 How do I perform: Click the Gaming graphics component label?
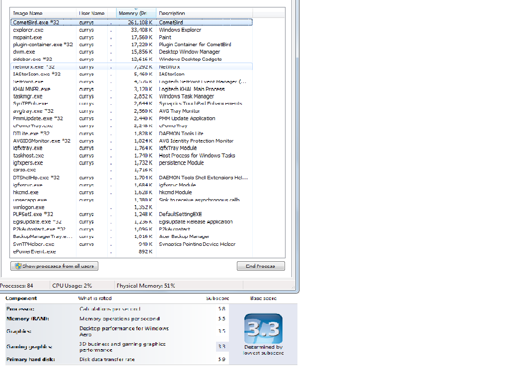pyautogui.click(x=29, y=347)
